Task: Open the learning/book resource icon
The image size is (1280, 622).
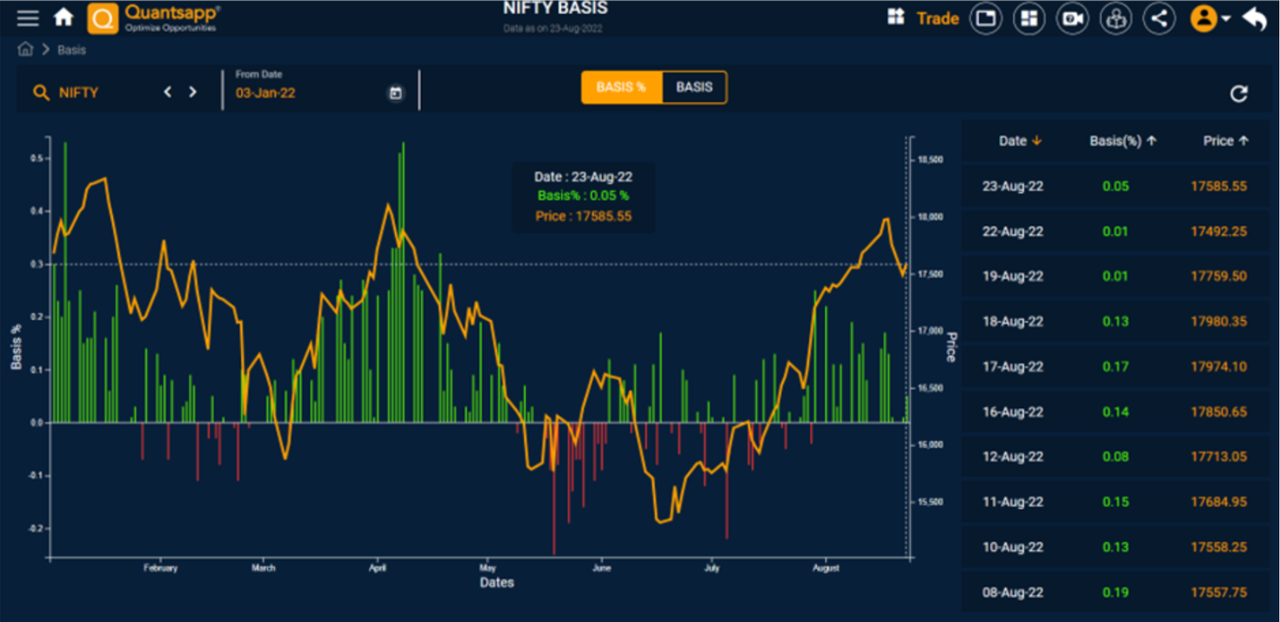Action: point(1115,18)
